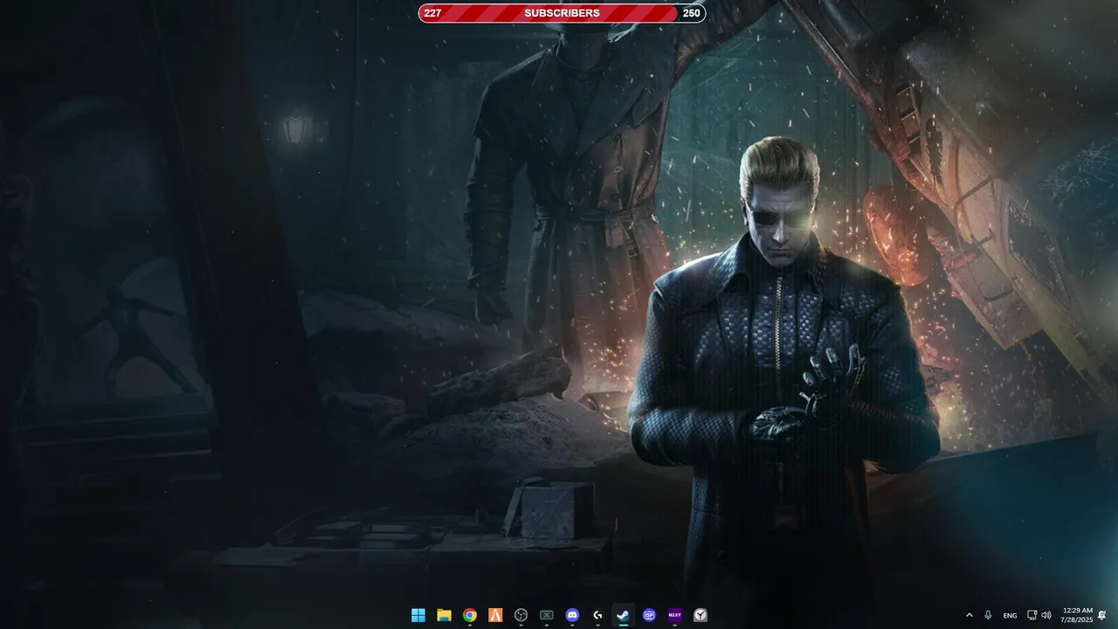The height and width of the screenshot is (629, 1118).
Task: Open the Xbox Game Bar taskbar icon
Action: (x=547, y=615)
